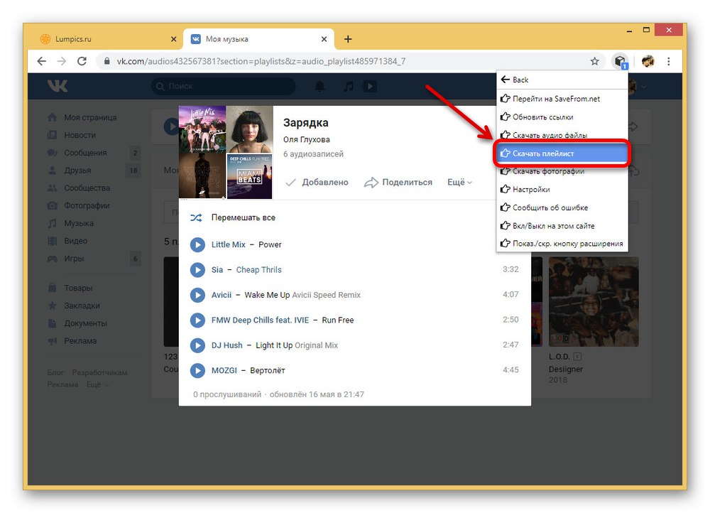This screenshot has width=710, height=513.
Task: Open VK notifications bell
Action: click(319, 86)
